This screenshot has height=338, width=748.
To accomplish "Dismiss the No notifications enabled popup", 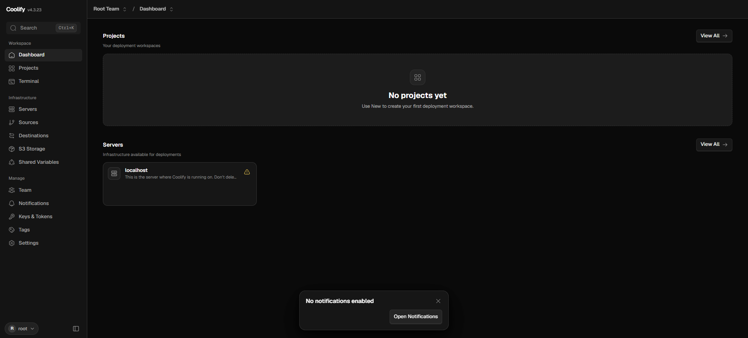I will [x=438, y=301].
